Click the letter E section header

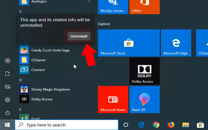pos(20,109)
